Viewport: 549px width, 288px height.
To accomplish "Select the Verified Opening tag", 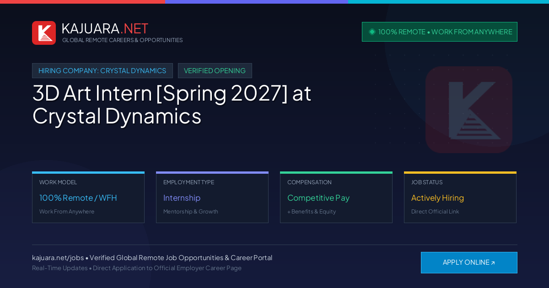I will pos(215,71).
